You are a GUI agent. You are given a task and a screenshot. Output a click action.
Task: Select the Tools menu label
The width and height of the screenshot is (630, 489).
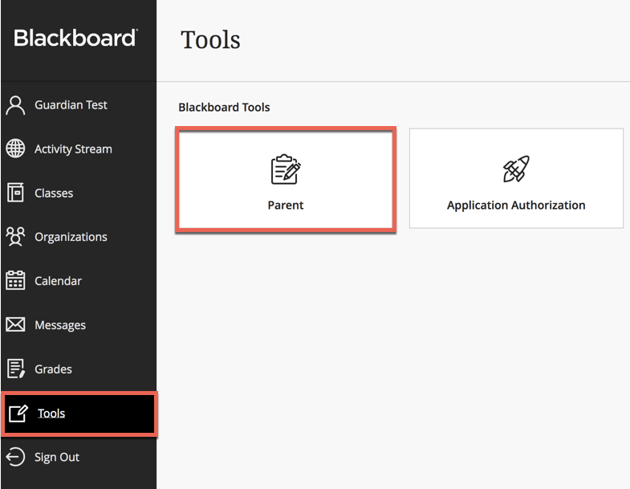51,414
